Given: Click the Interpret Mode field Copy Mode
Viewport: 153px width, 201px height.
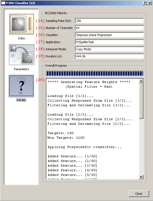Looking at the screenshot, I should pyautogui.click(x=109, y=49).
